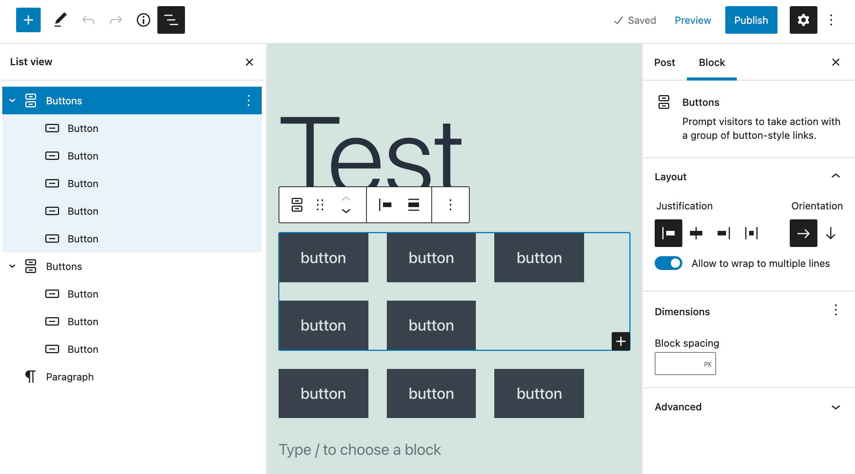Select Justify items right
Screen dimensions: 855x474
tap(724, 233)
